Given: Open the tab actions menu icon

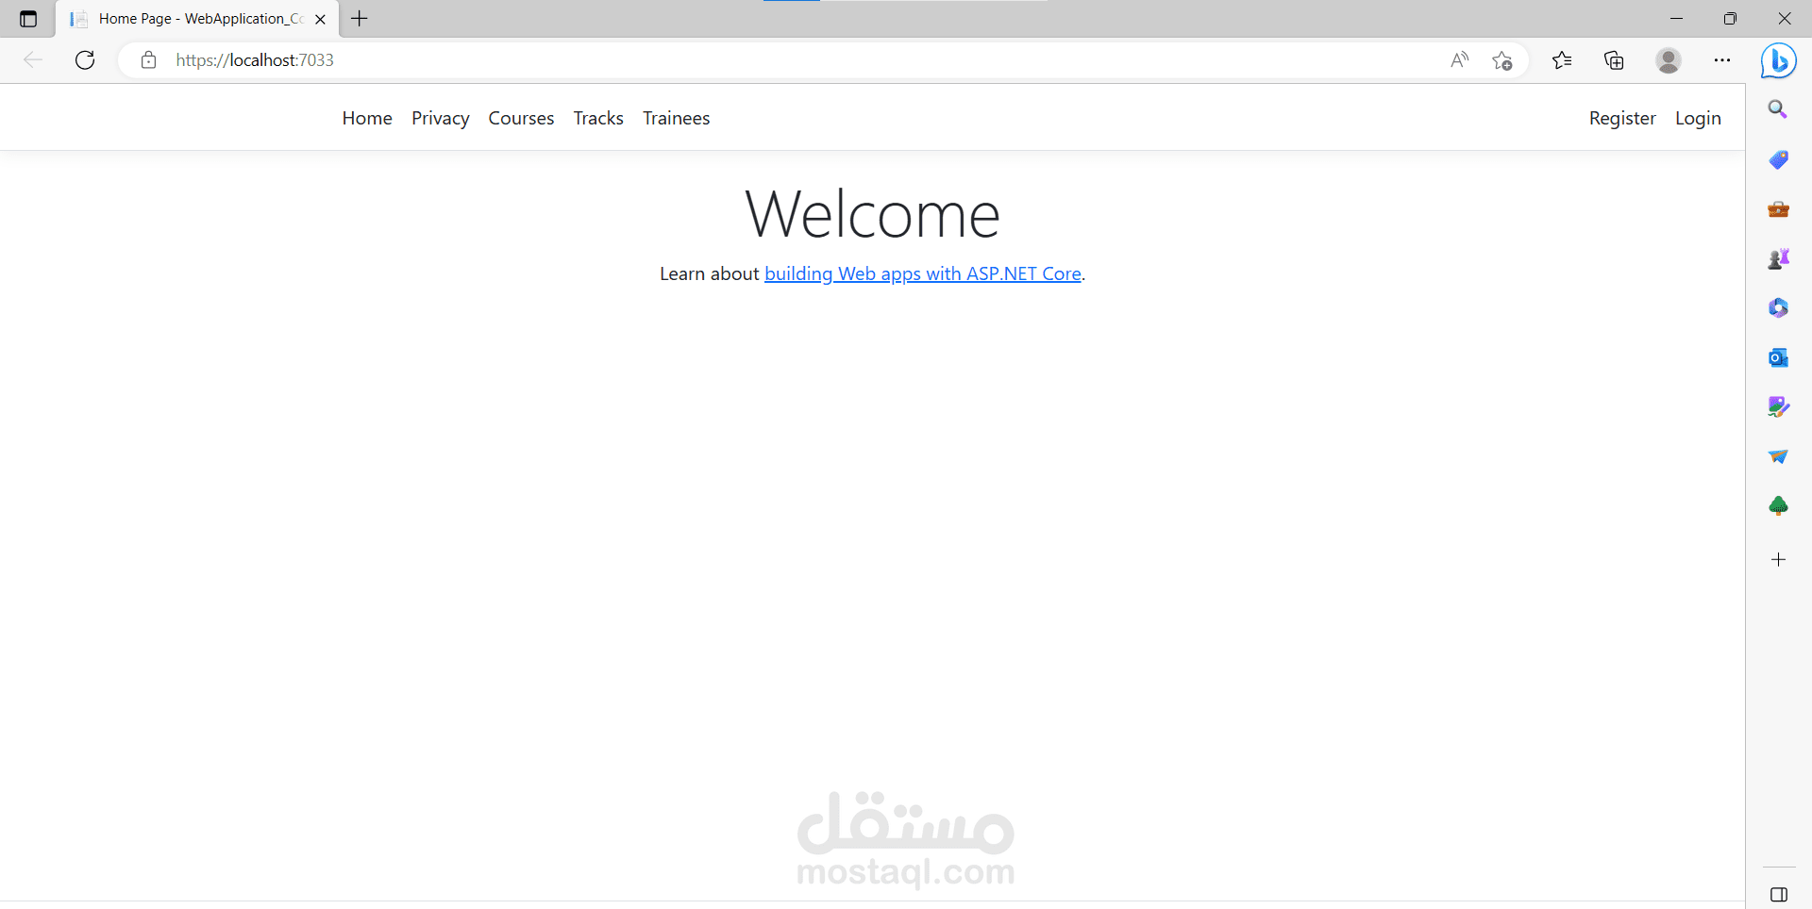Looking at the screenshot, I should [x=28, y=19].
